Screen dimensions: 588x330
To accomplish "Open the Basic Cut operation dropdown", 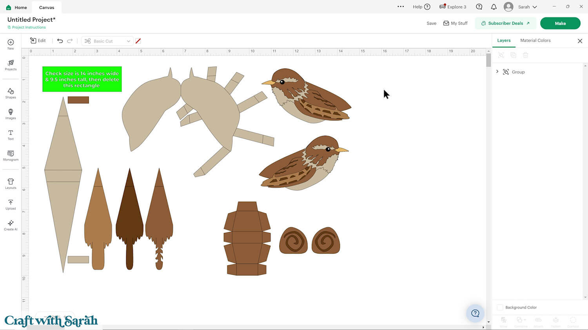I will click(x=107, y=41).
